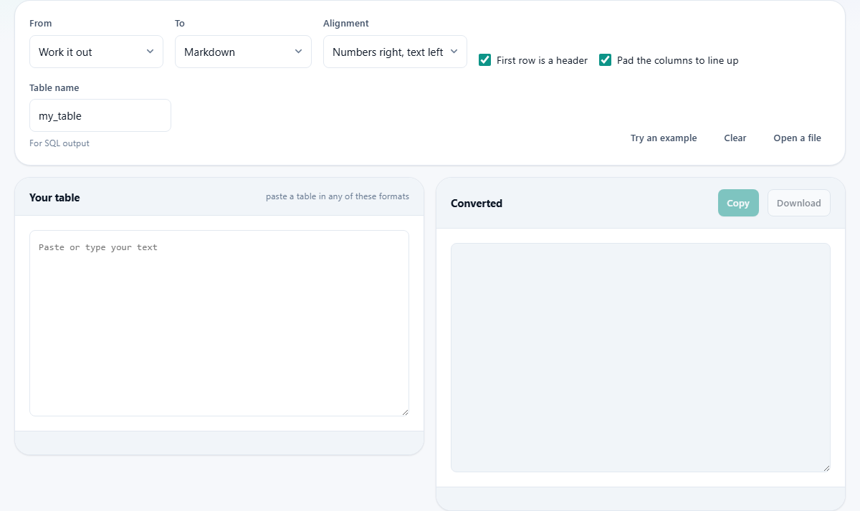860x511 pixels.
Task: Open the From format dropdown
Action: (x=96, y=52)
